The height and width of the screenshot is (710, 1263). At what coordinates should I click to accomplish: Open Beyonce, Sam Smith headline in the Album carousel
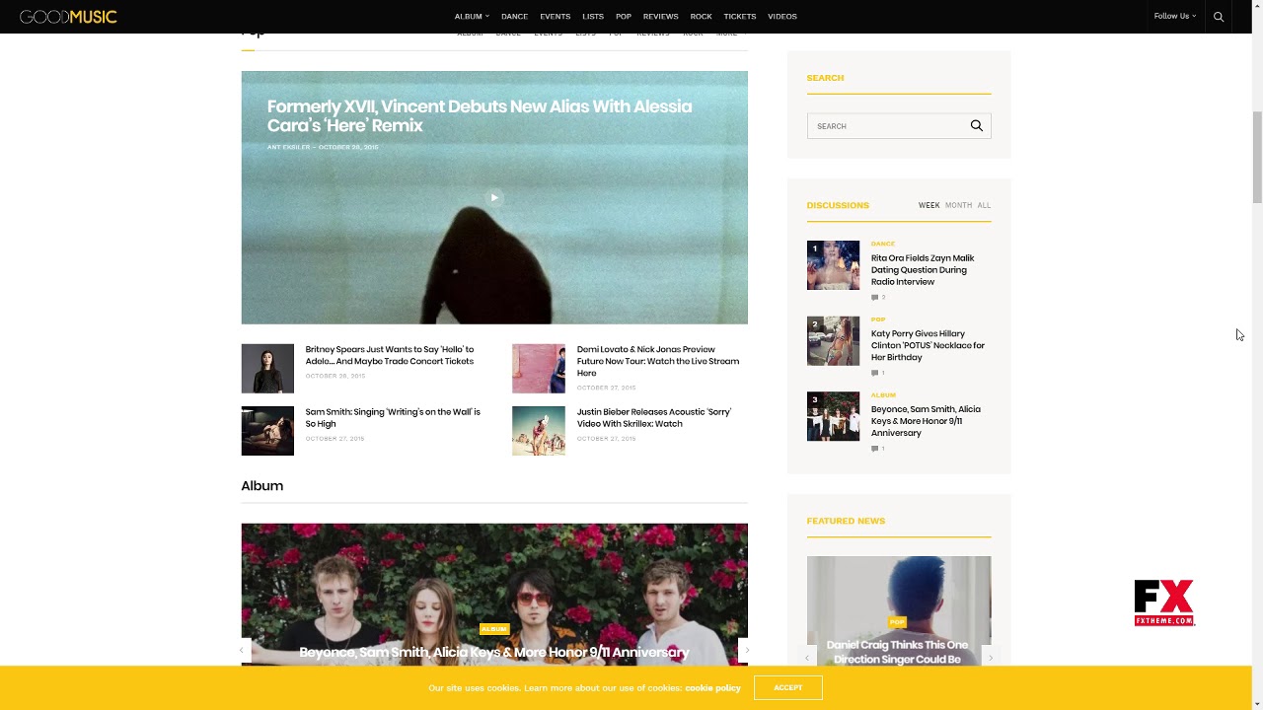(x=494, y=652)
